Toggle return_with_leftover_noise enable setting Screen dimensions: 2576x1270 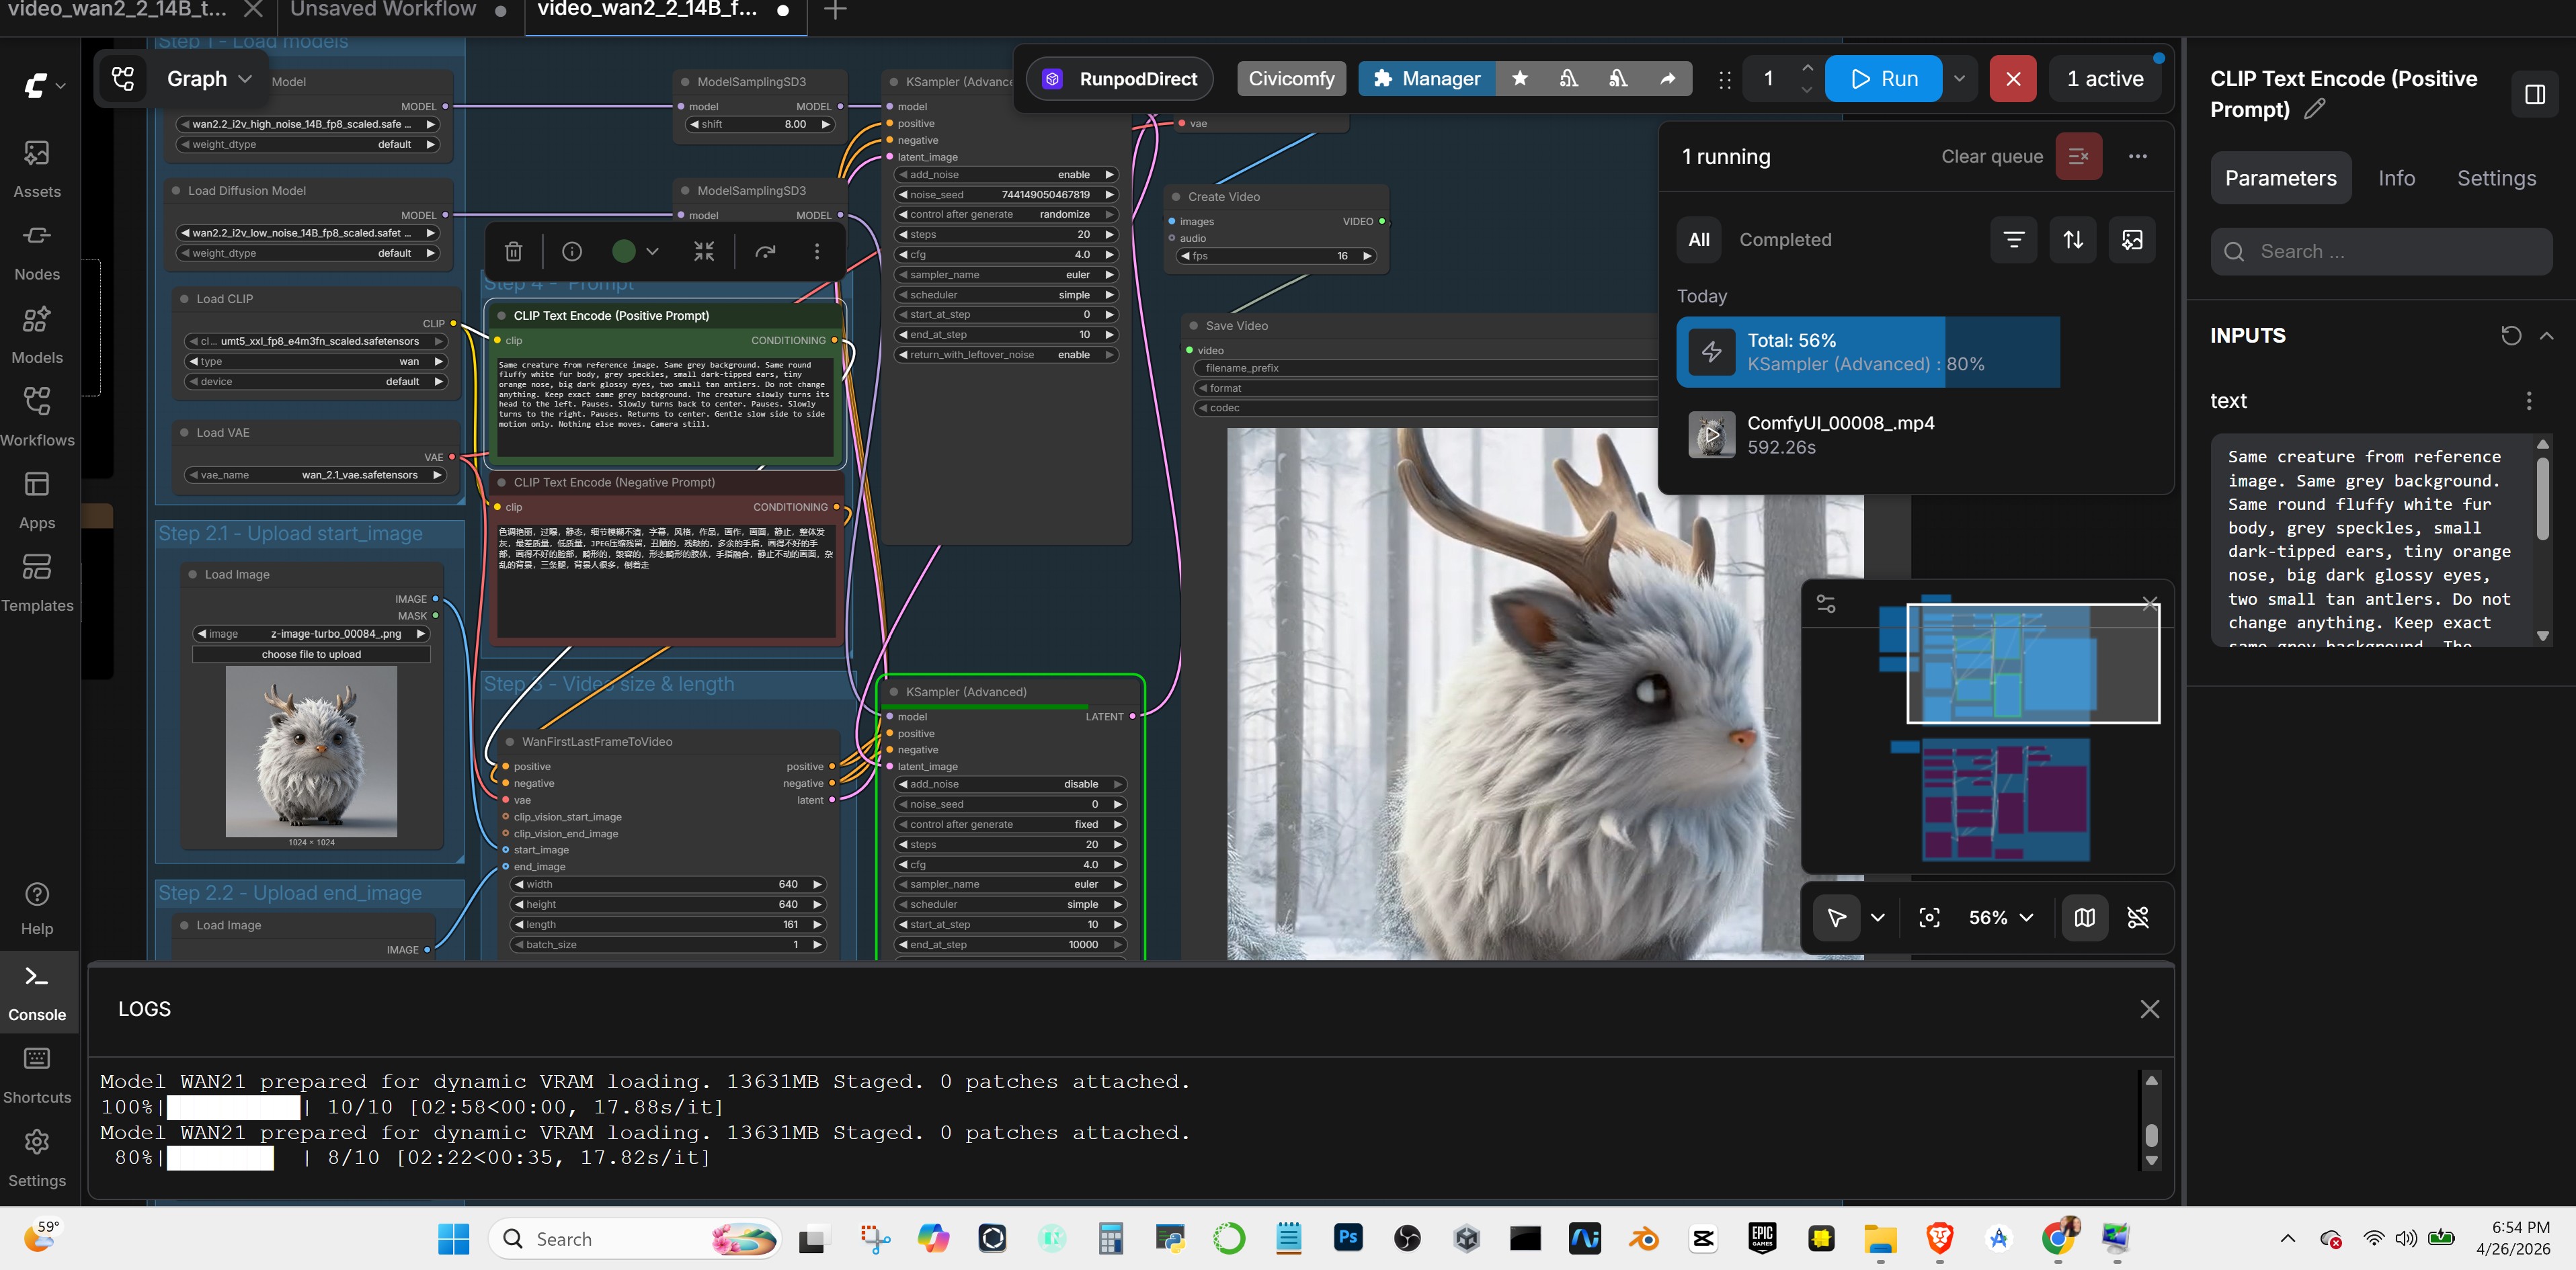pyautogui.click(x=1005, y=355)
